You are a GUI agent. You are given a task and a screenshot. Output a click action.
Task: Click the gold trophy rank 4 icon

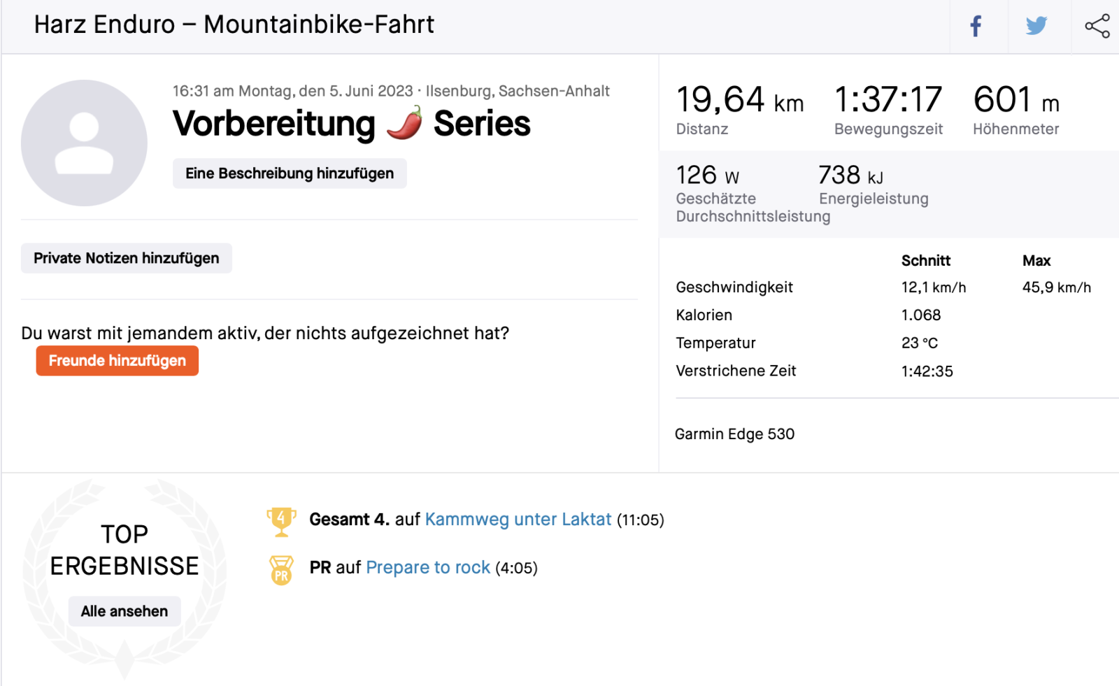(281, 521)
